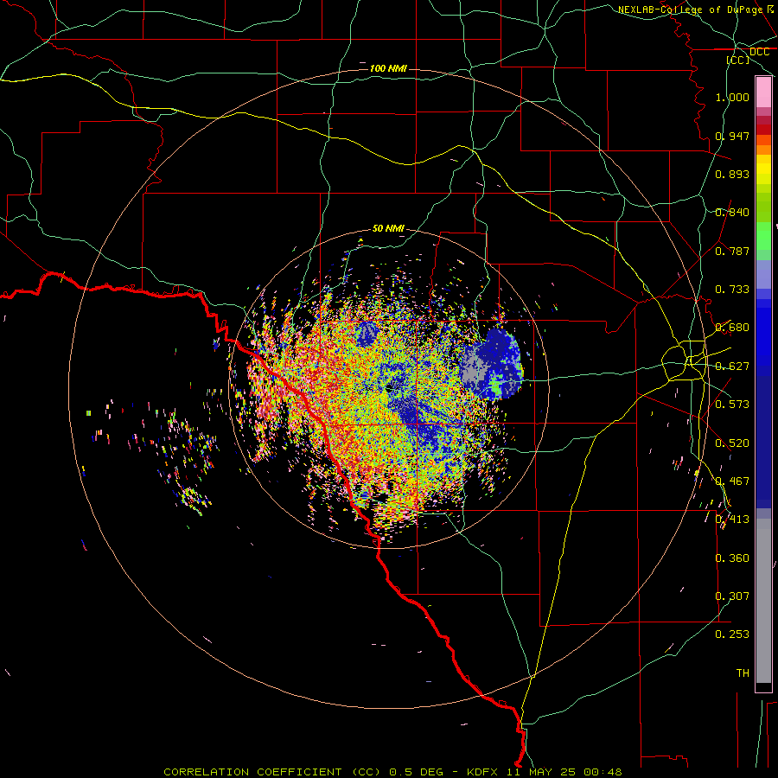Click the 0.253 color scale value

point(732,635)
